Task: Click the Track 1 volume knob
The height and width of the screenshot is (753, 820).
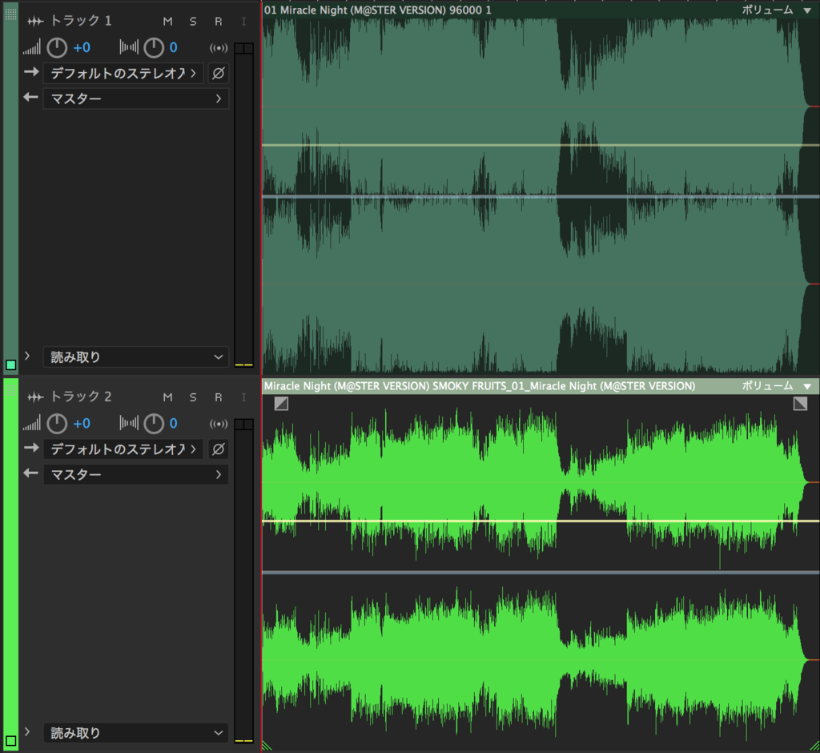Action: coord(57,47)
